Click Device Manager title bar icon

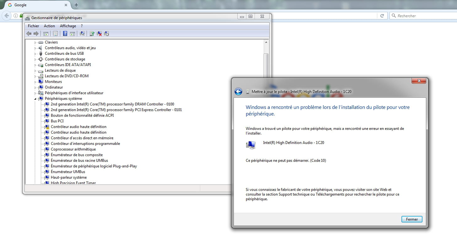27,18
